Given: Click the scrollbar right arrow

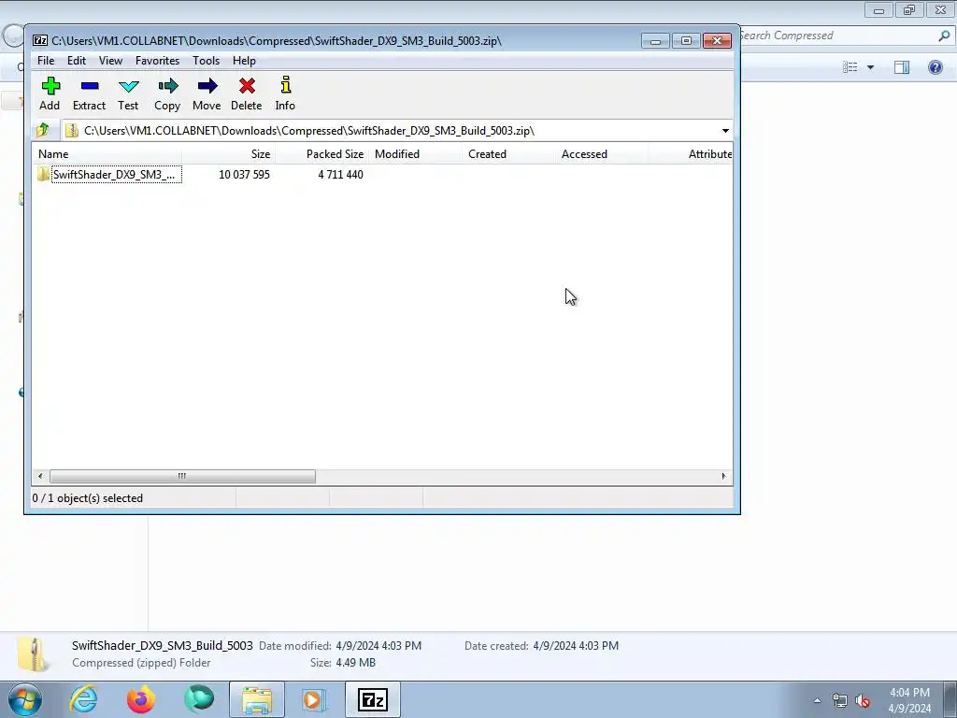Looking at the screenshot, I should tap(724, 476).
